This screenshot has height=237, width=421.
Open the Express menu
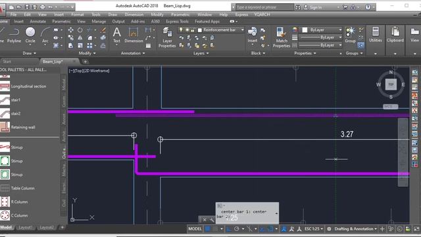click(x=241, y=14)
